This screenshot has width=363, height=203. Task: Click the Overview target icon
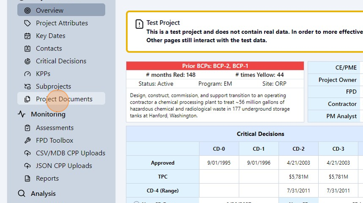[27, 10]
